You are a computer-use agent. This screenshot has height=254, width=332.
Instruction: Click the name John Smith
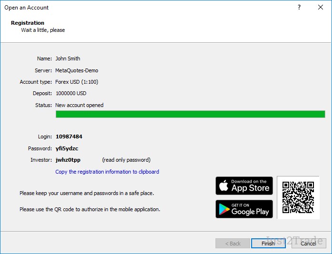click(x=68, y=59)
